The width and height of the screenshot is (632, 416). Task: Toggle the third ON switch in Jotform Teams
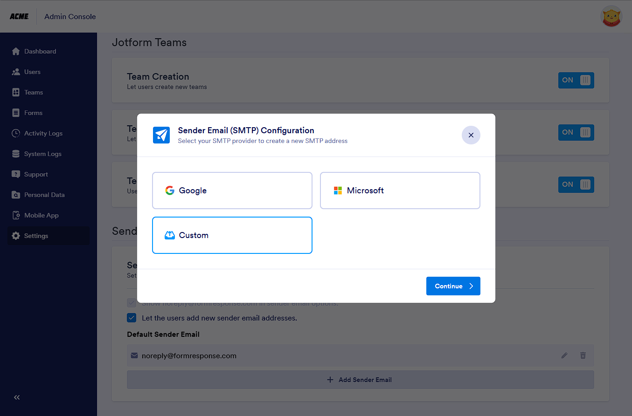(576, 184)
